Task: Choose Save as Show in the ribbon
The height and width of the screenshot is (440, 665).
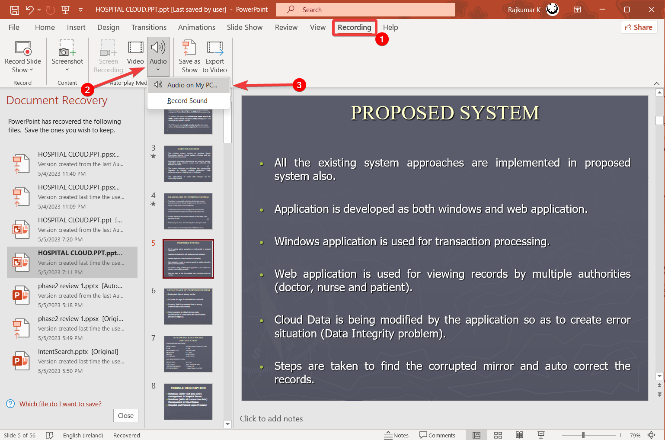Action: [x=189, y=57]
